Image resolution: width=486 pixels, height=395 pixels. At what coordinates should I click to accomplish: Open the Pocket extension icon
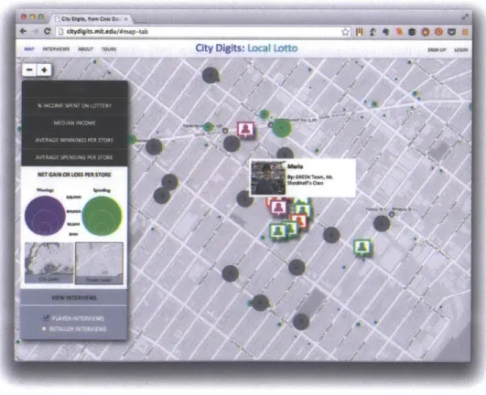451,32
